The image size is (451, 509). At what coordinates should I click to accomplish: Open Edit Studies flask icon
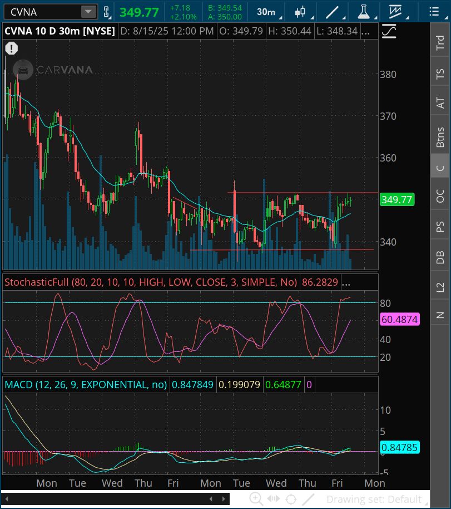pos(364,12)
